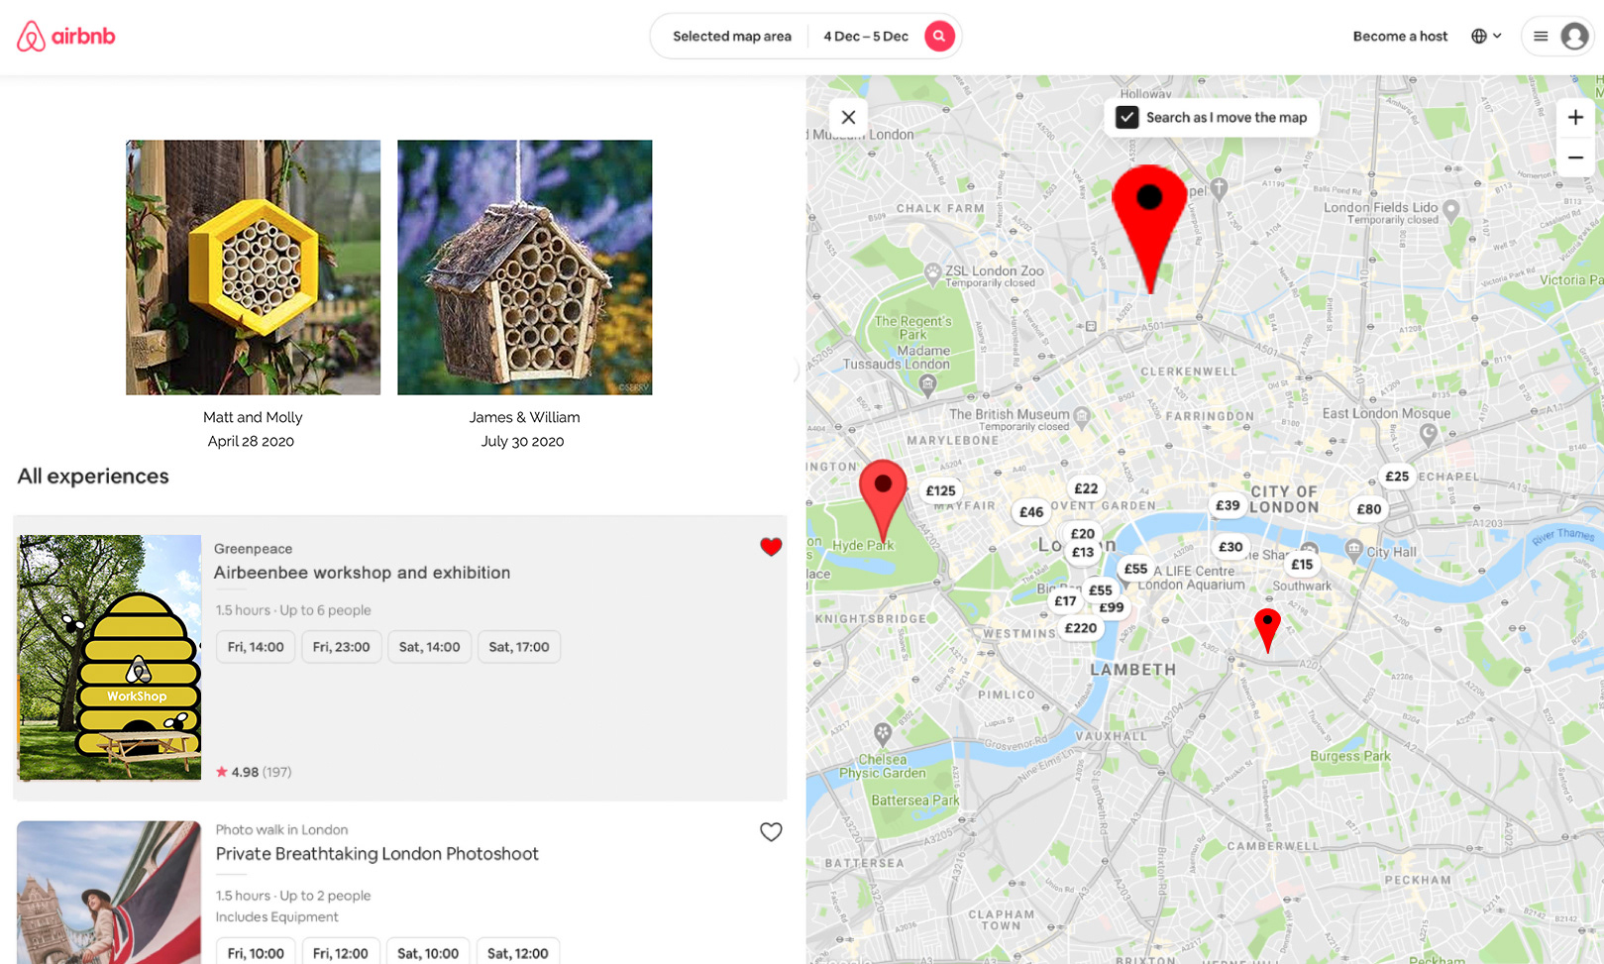
Task: Save Private Breathtaking London Photoshoot with heart
Action: pos(771,832)
